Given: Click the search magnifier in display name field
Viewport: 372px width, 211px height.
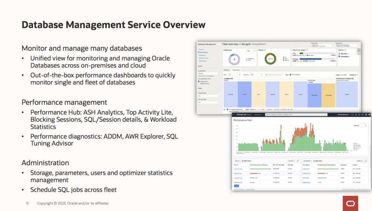Looking at the screenshot, I should 267,75.
